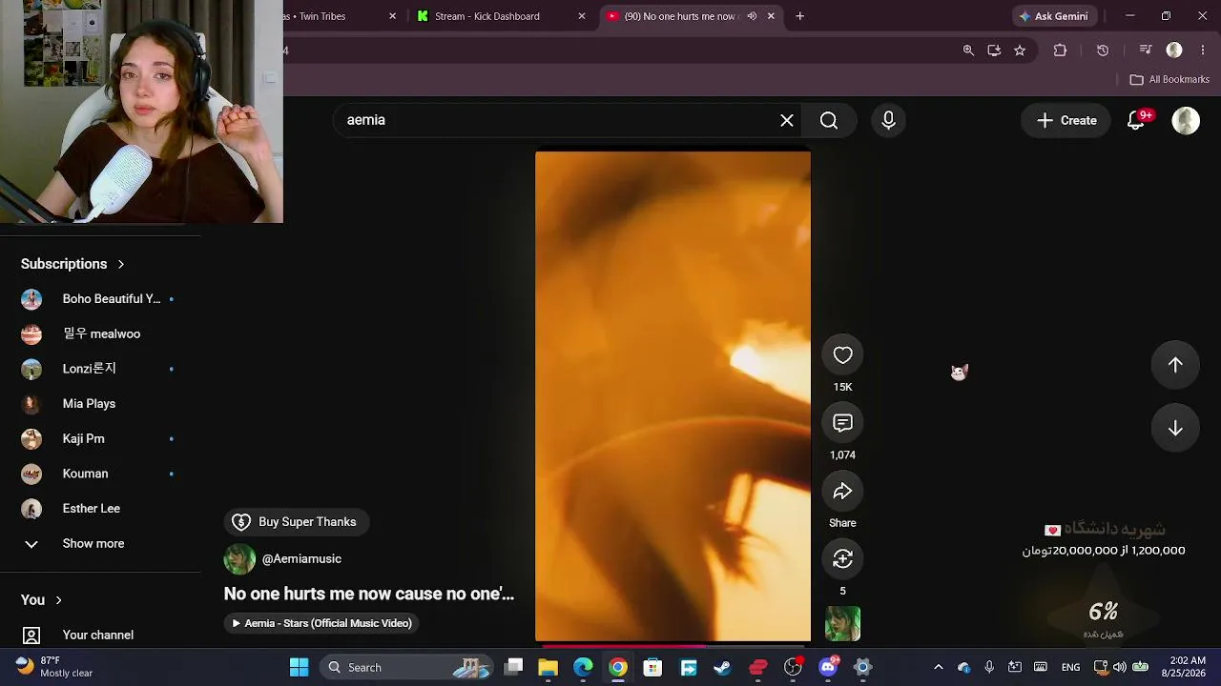Screen dimensions: 1221x686
Task: Select the YouTube 'No one hurts me now' tab
Action: pyautogui.click(x=679, y=16)
